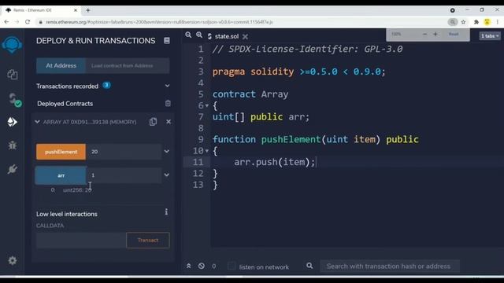This screenshot has height=283, width=504.
Task: Click transactions recorded count badge
Action: point(107,86)
